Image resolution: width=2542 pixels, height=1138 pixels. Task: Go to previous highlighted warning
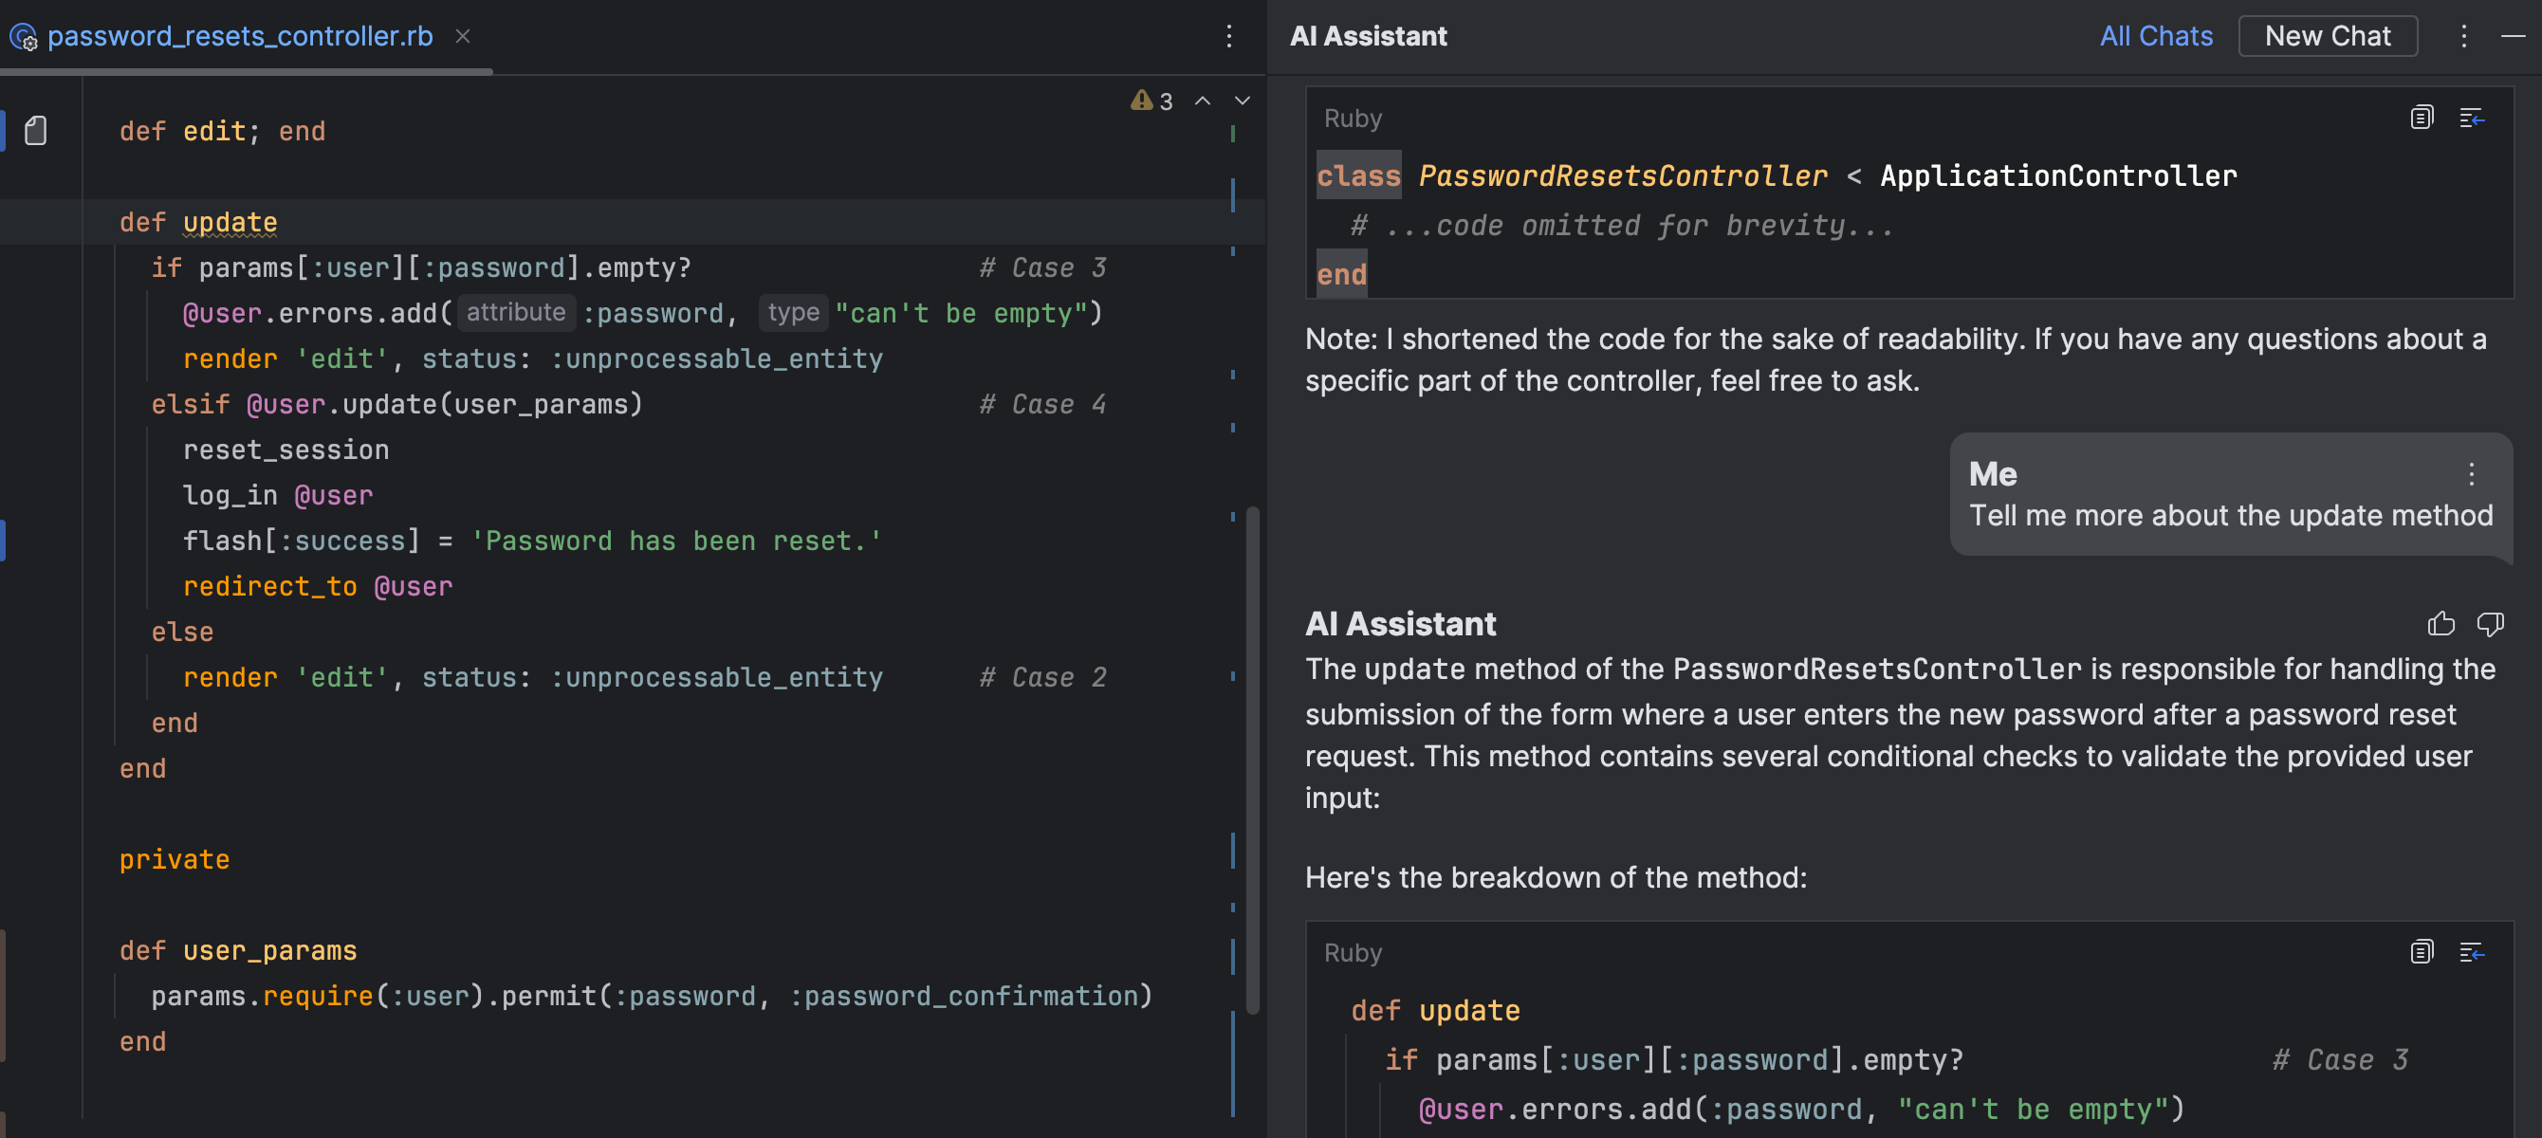pos(1202,101)
